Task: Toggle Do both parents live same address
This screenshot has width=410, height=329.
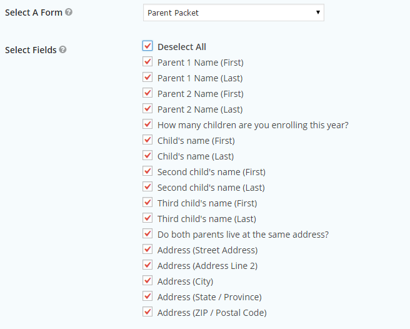Action: (x=147, y=233)
